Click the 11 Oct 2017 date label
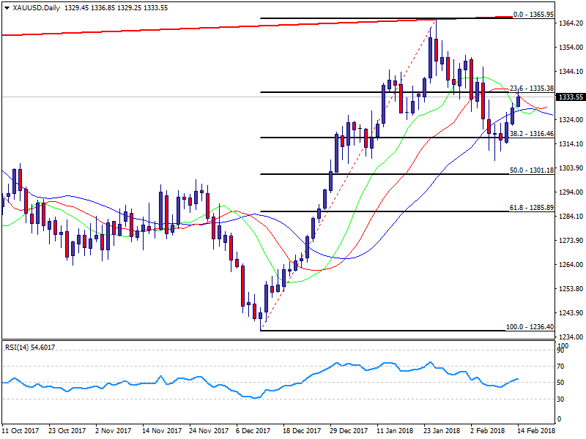 (20, 432)
